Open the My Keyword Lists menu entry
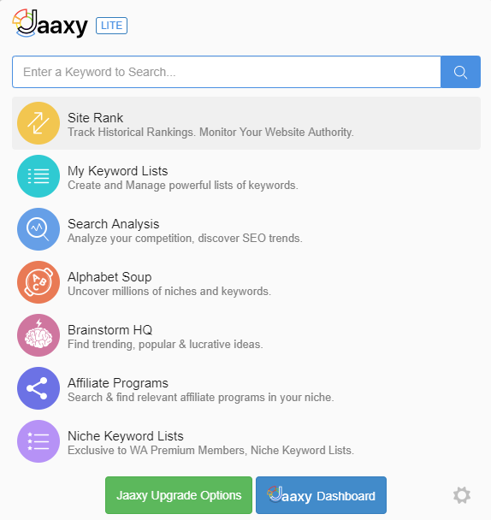The width and height of the screenshot is (491, 520). click(x=246, y=176)
